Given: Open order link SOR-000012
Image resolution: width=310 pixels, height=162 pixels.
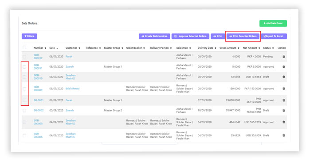Looking at the screenshot, I should (38, 57).
